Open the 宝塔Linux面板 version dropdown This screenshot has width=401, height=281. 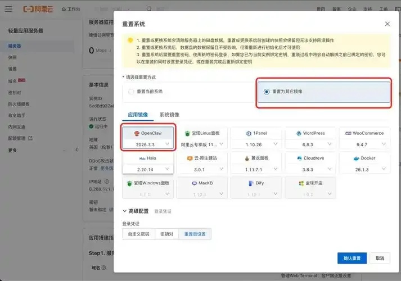pos(202,144)
